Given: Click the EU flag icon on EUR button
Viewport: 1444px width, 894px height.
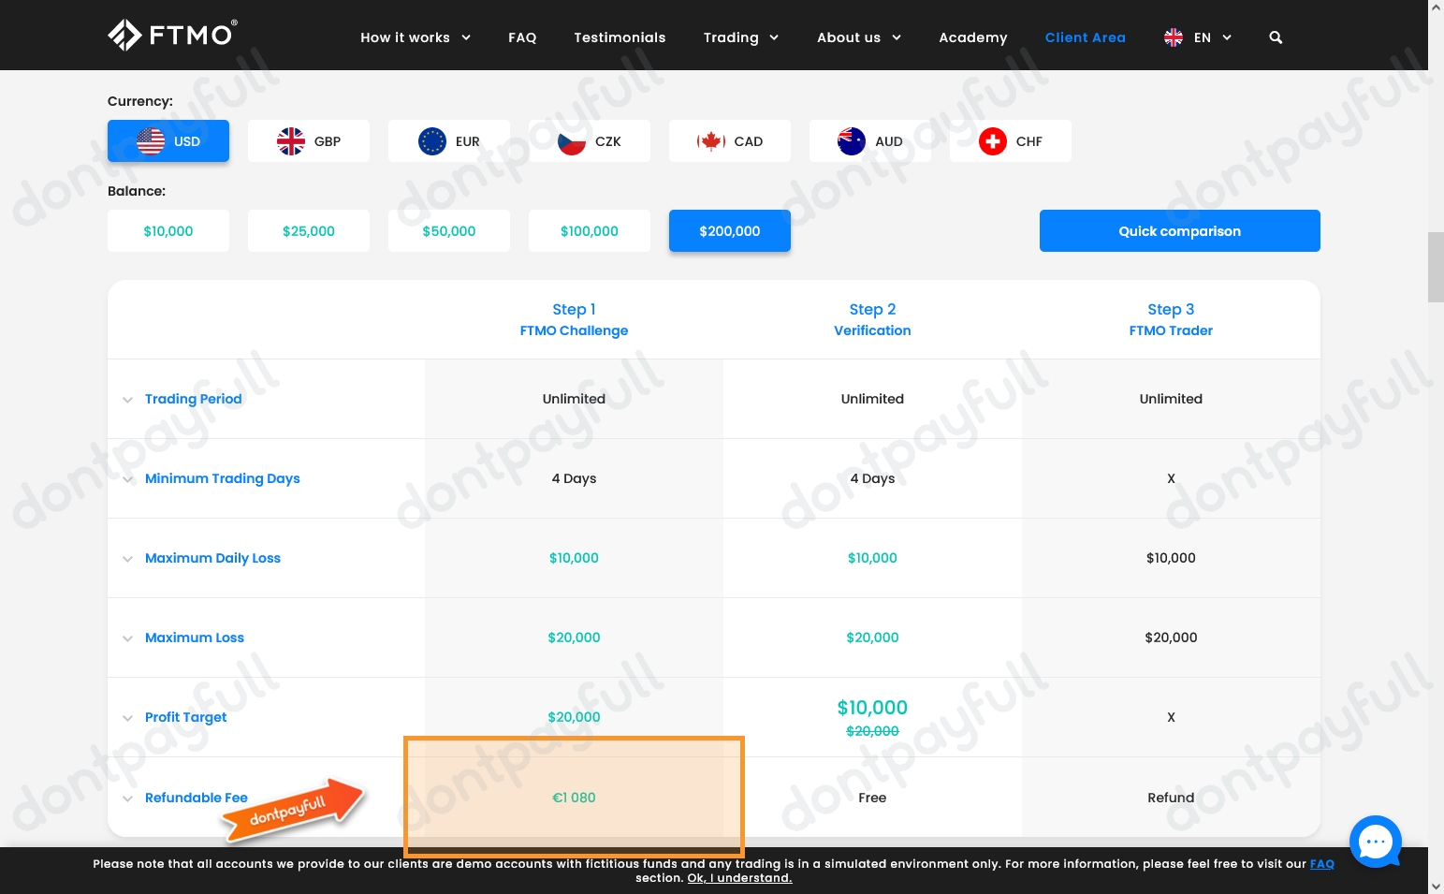Looking at the screenshot, I should pyautogui.click(x=430, y=140).
